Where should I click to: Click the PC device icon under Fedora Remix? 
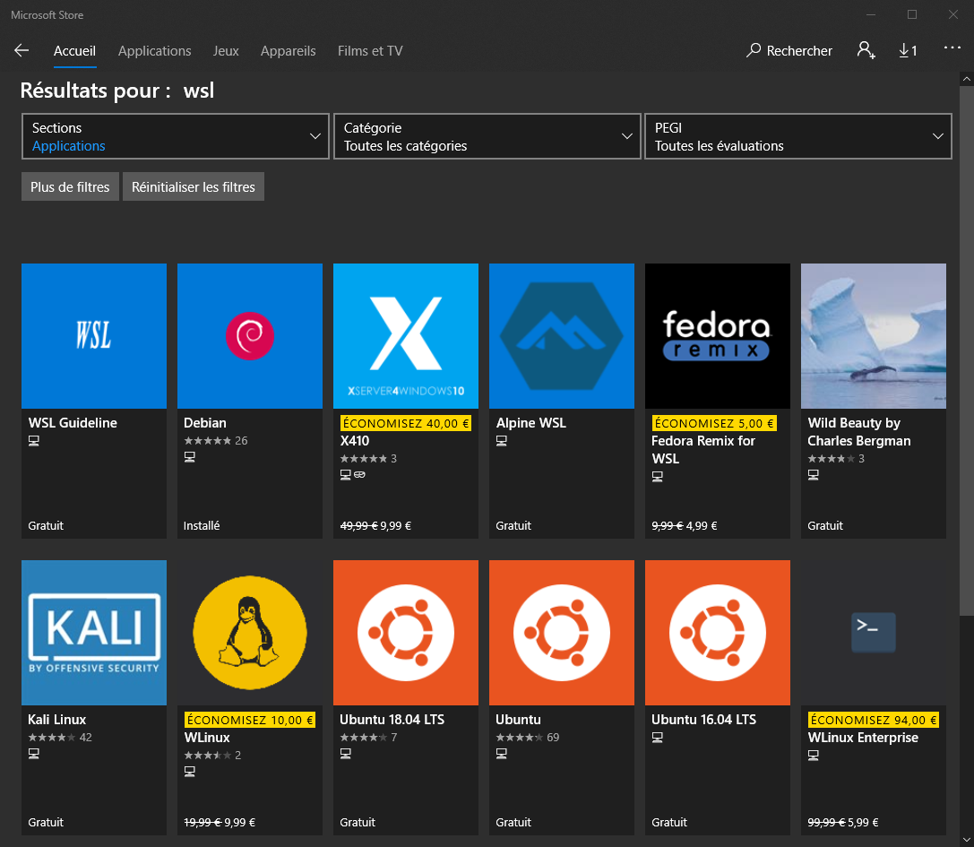[x=657, y=477]
